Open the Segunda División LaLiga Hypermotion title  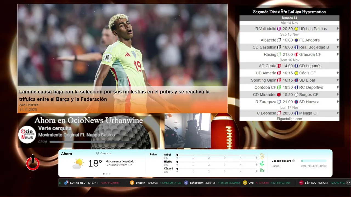[x=289, y=12]
